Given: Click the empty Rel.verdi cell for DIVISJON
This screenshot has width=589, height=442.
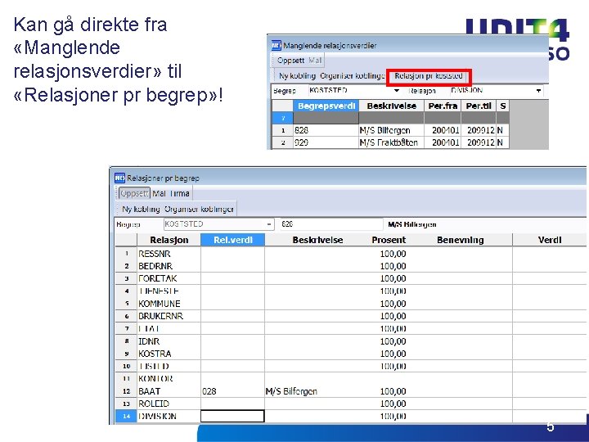Looking at the screenshot, I should (x=232, y=416).
